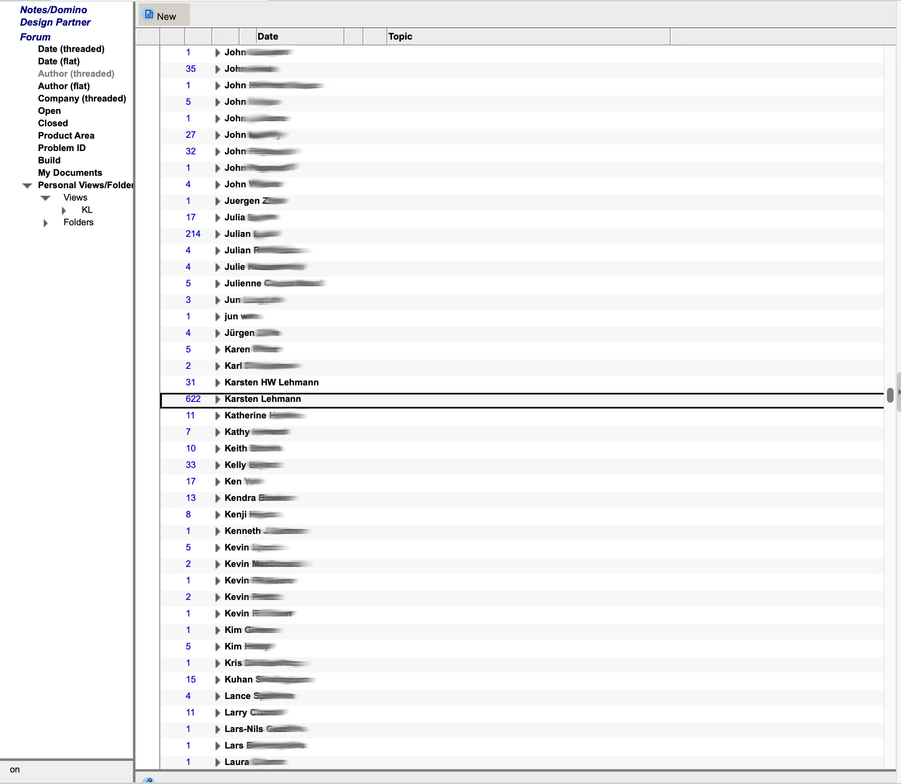901x784 pixels.
Task: Expand the Karsten Lehmann category row
Action: click(218, 399)
